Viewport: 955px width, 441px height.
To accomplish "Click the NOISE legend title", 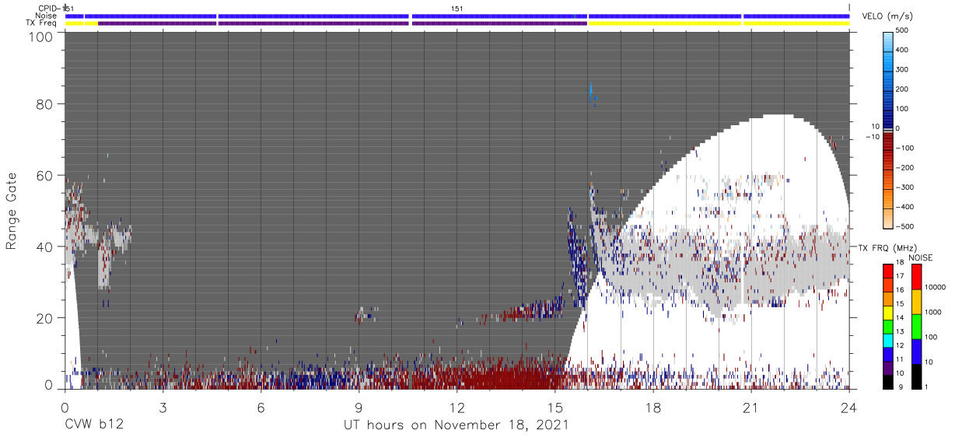I will (x=920, y=257).
